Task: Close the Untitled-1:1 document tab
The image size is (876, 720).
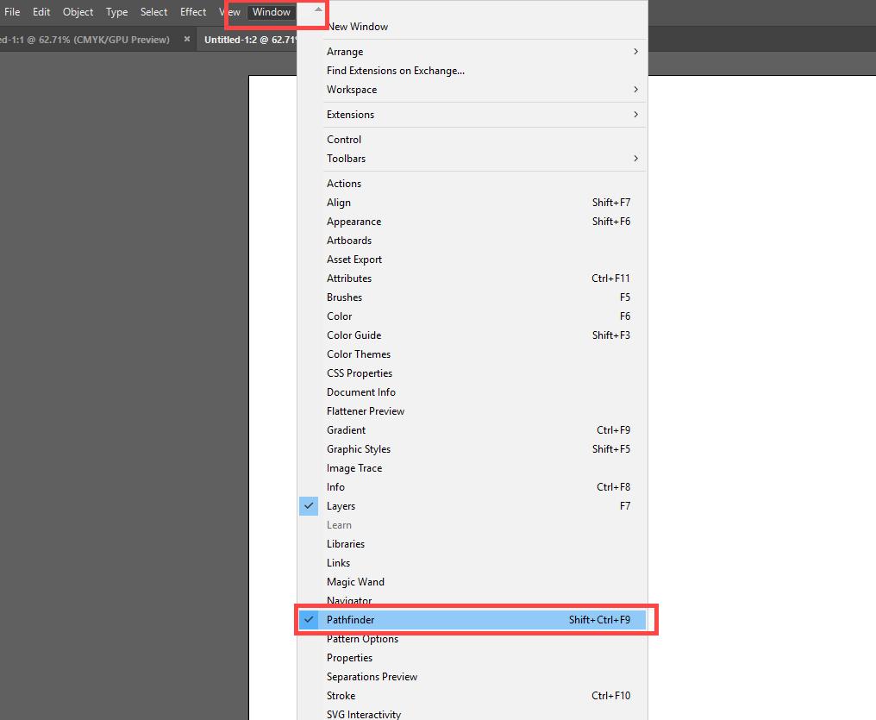Action: [186, 40]
